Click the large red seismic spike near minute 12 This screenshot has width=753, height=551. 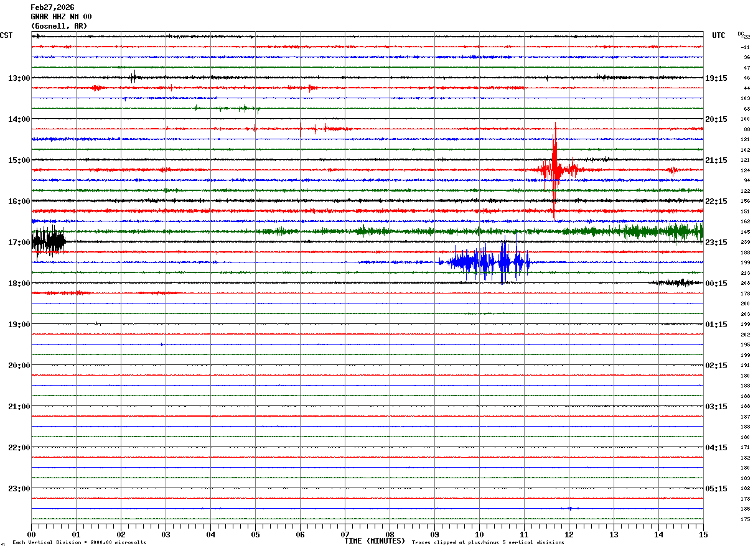pos(554,169)
